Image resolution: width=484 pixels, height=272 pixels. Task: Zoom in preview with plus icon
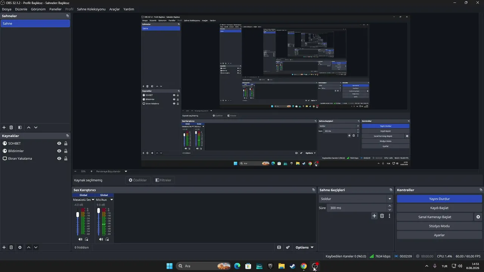pyautogui.click(x=91, y=171)
